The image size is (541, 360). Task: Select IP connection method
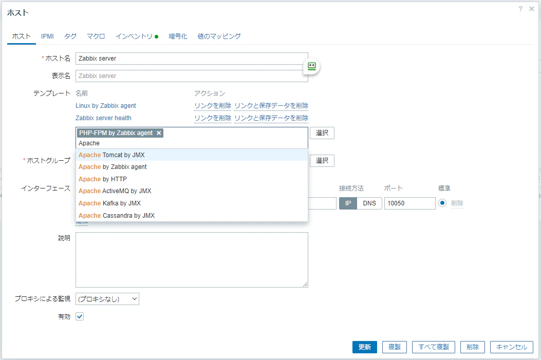pos(348,203)
